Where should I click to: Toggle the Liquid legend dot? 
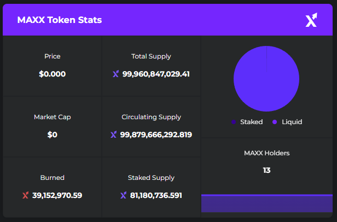[275, 122]
